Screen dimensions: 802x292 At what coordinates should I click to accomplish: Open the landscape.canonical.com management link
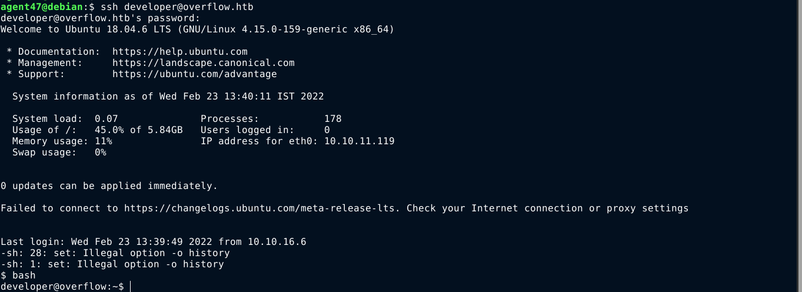tap(203, 63)
